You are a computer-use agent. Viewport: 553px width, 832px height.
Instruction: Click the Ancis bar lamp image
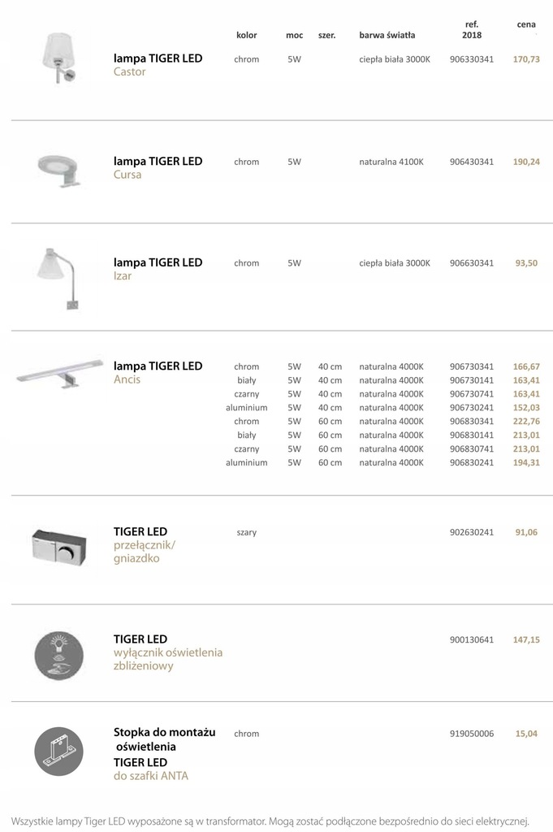pyautogui.click(x=60, y=372)
